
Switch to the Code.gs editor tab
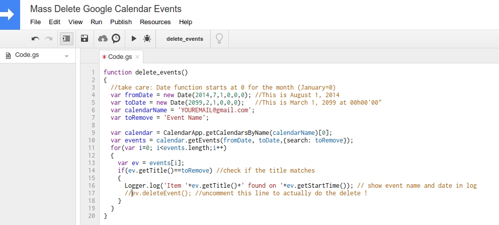(x=120, y=57)
